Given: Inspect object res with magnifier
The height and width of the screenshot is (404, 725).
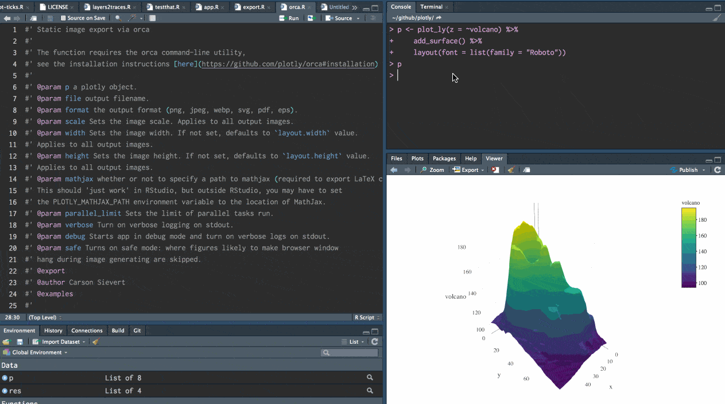Looking at the screenshot, I should (x=370, y=390).
